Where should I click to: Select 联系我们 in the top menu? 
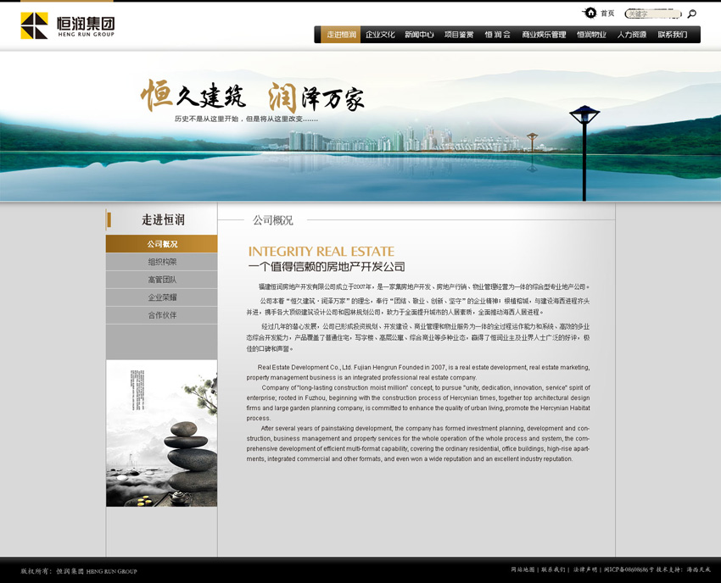pos(672,35)
